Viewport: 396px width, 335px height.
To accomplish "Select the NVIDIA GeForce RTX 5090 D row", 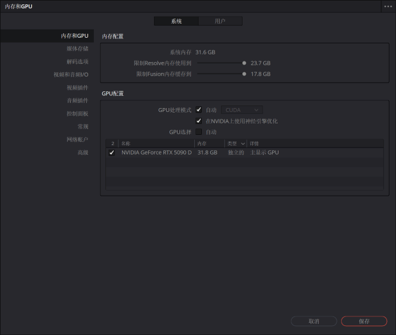I will point(245,153).
